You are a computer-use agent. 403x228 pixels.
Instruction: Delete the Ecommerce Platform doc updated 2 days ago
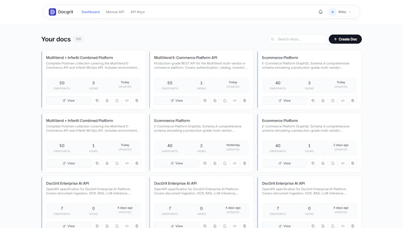[x=353, y=163]
